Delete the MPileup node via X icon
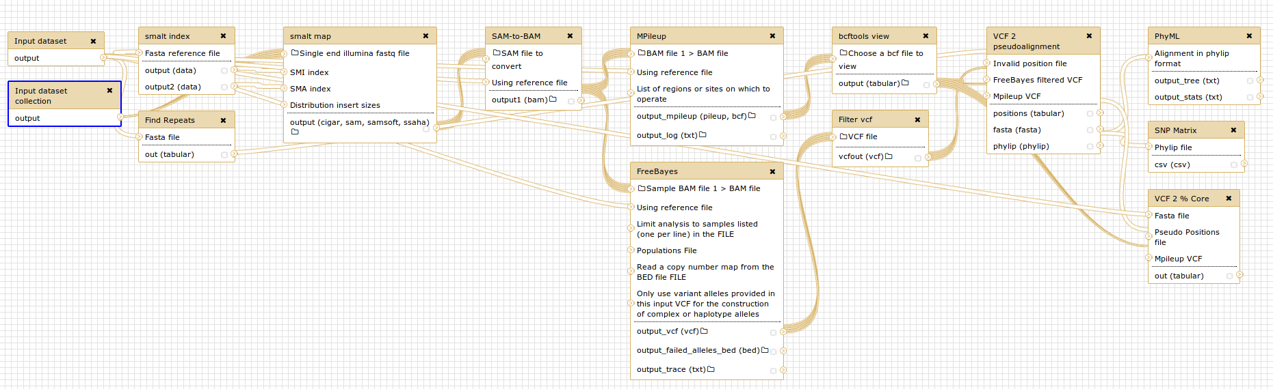Viewport: 1273px width, 389px height. pyautogui.click(x=772, y=36)
